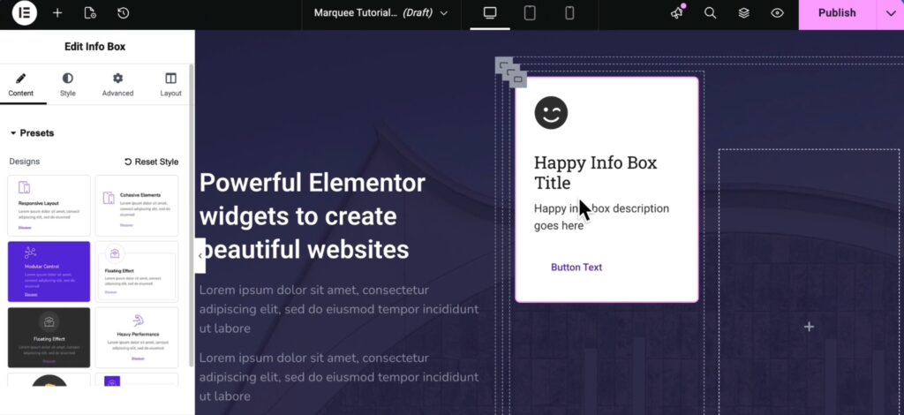Screen dimensions: 904x415
Task: Open the Structure layers icon
Action: click(x=743, y=13)
